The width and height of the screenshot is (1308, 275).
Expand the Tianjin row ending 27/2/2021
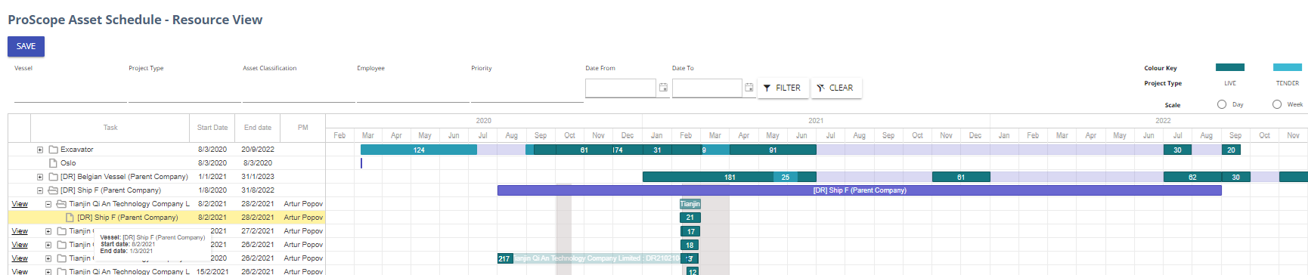(48, 231)
